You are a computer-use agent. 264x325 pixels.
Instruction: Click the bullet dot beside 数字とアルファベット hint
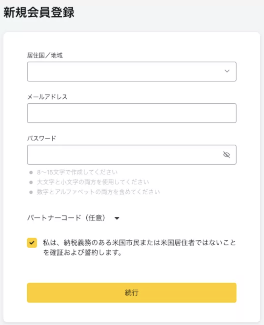point(31,192)
